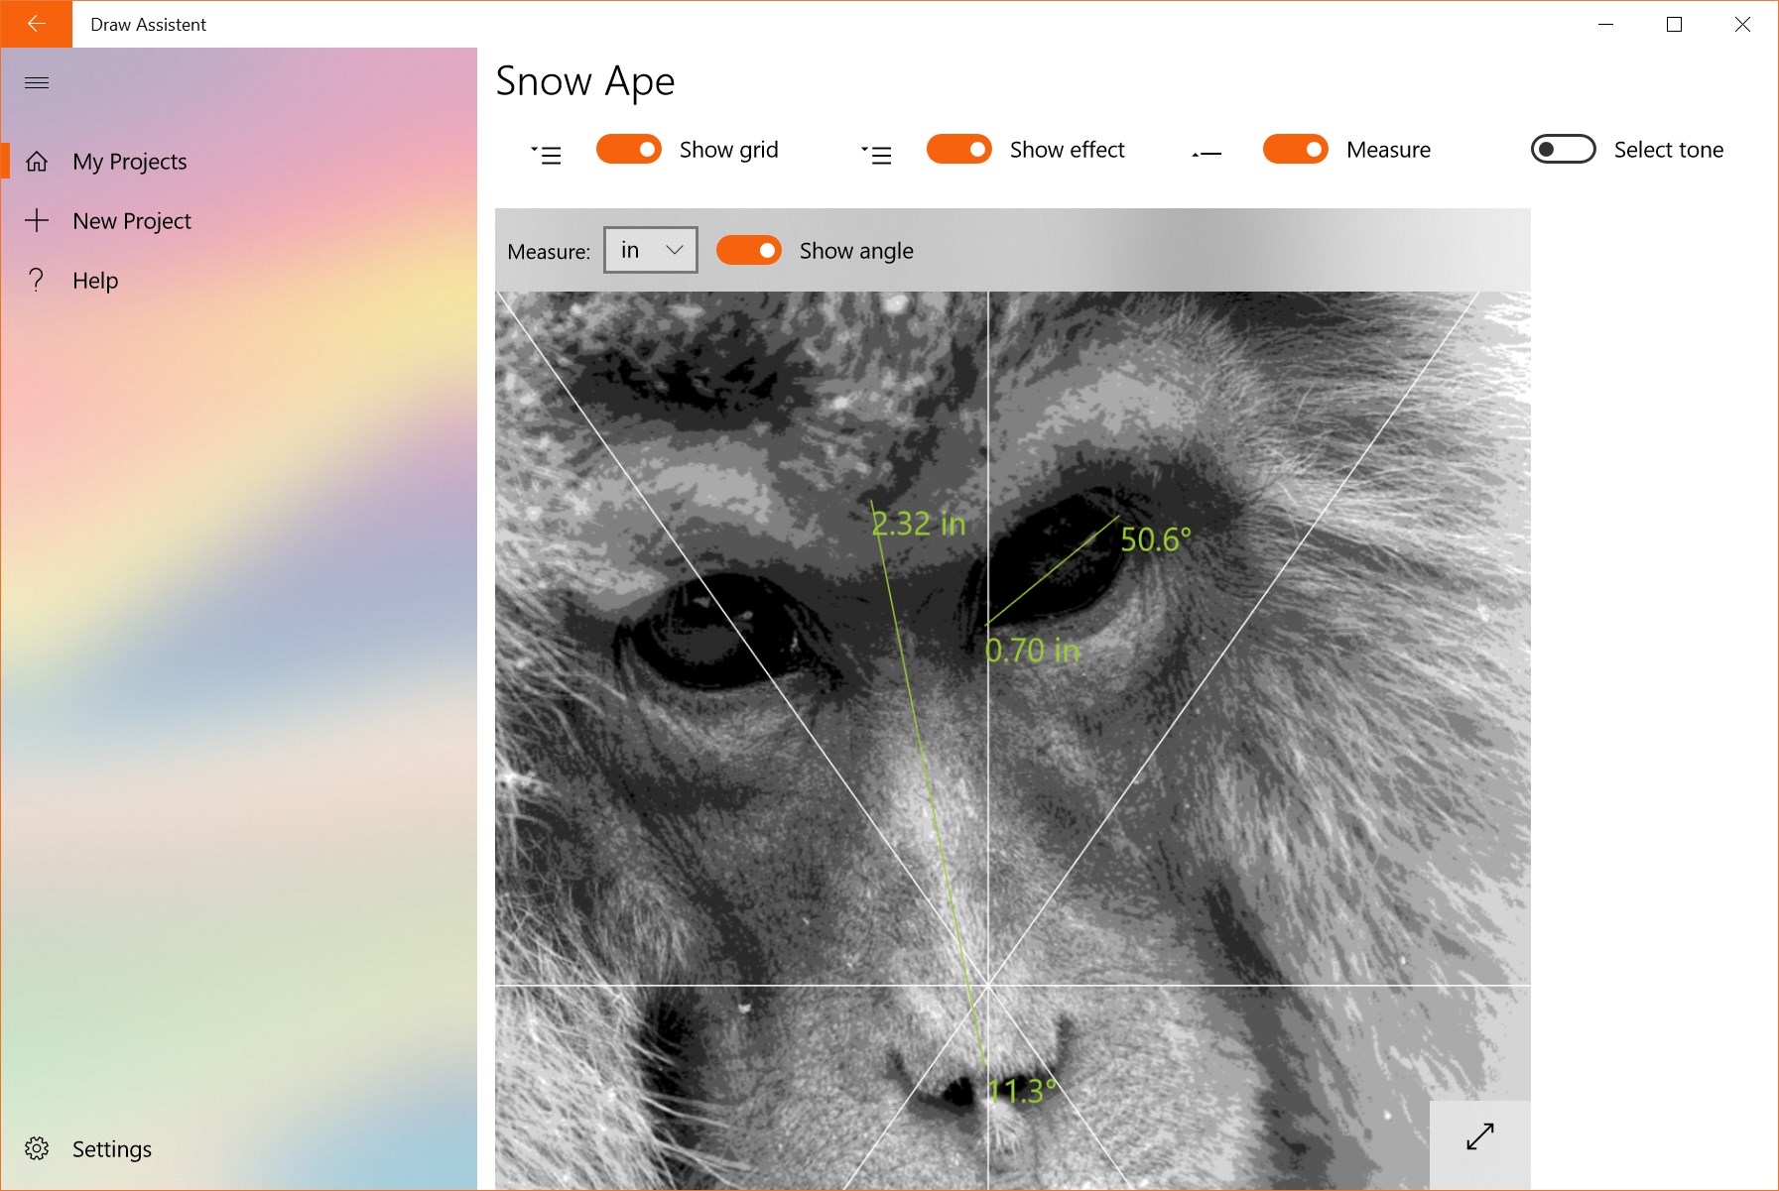
Task: Click the expand fullscreen arrow icon
Action: [1480, 1136]
